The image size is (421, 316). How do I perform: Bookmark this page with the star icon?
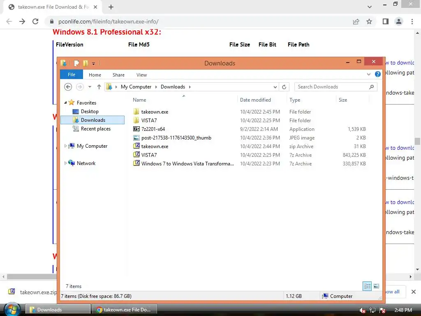click(x=369, y=21)
